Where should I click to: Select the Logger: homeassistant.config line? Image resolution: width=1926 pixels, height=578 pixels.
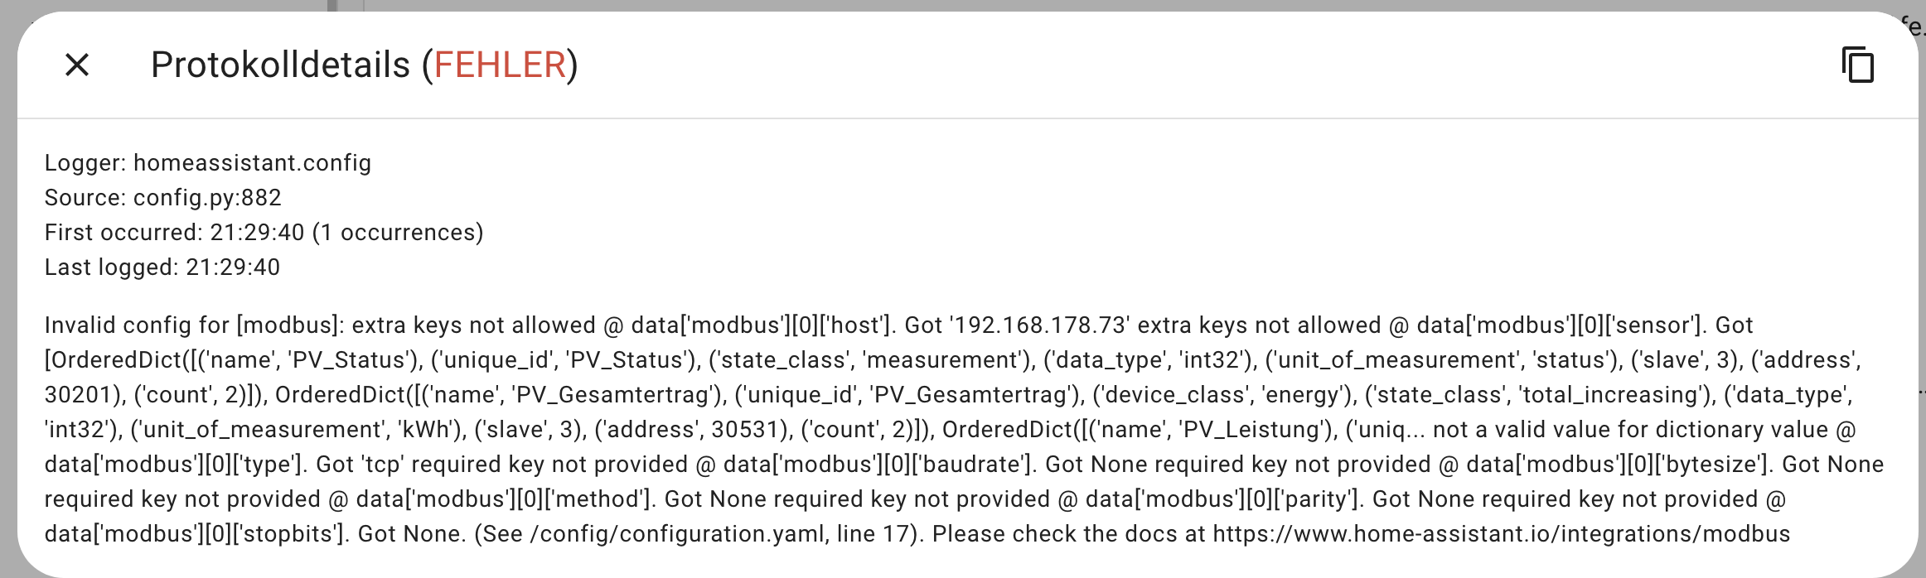click(x=207, y=162)
